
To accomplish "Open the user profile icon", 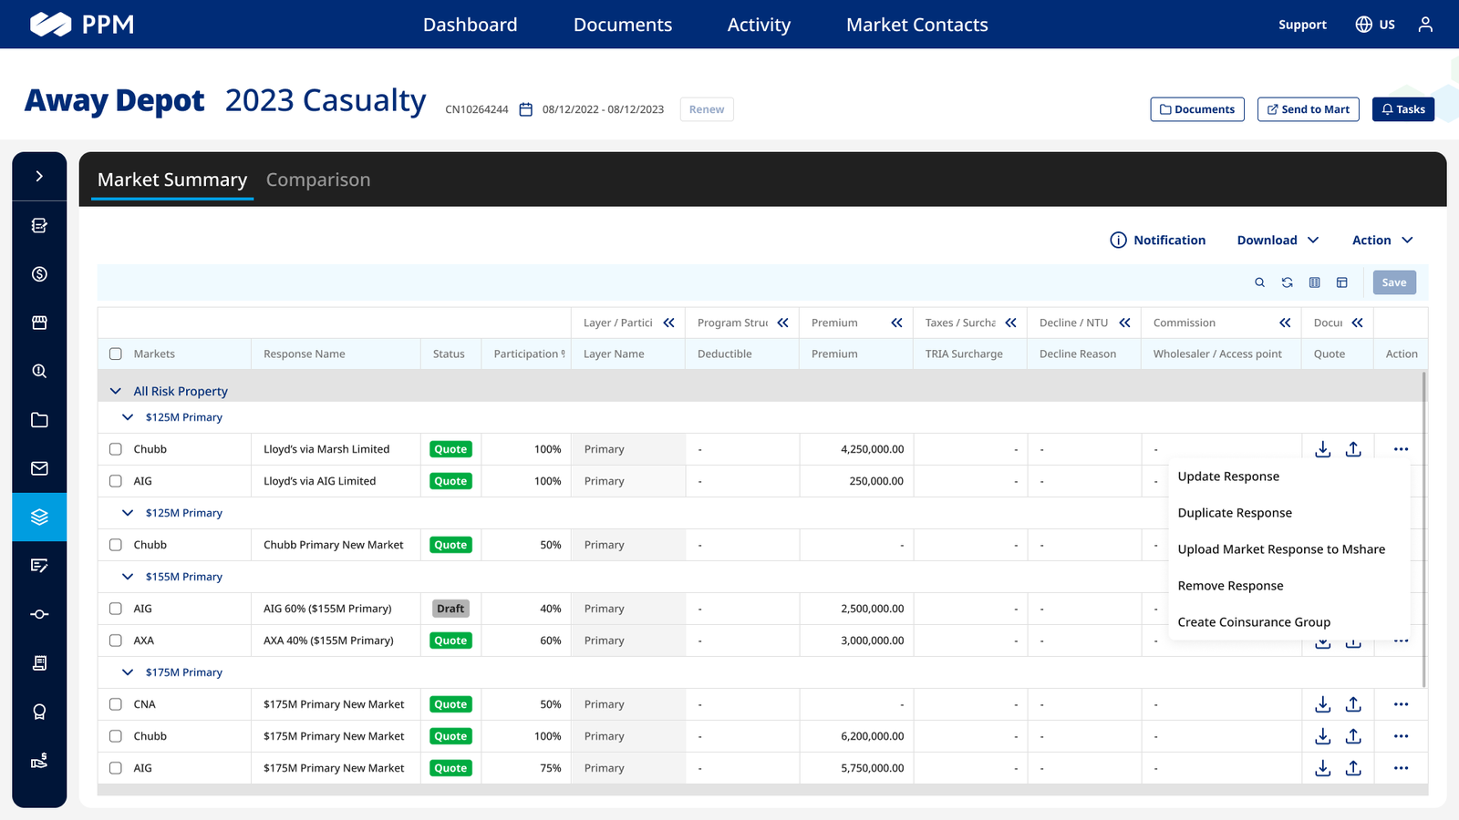I will [x=1425, y=25].
